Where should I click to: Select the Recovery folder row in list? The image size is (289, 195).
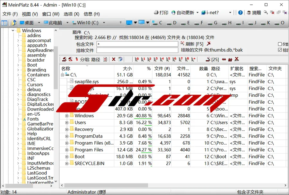click(x=84, y=129)
